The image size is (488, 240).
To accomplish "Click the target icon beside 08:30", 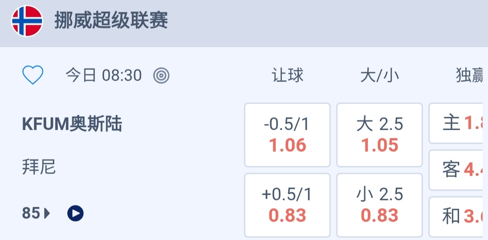I will click(x=161, y=76).
